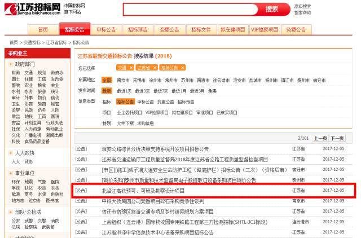361x238 pixels.
Task: Remove the 招标公告 filter tag
Action: click(183, 68)
